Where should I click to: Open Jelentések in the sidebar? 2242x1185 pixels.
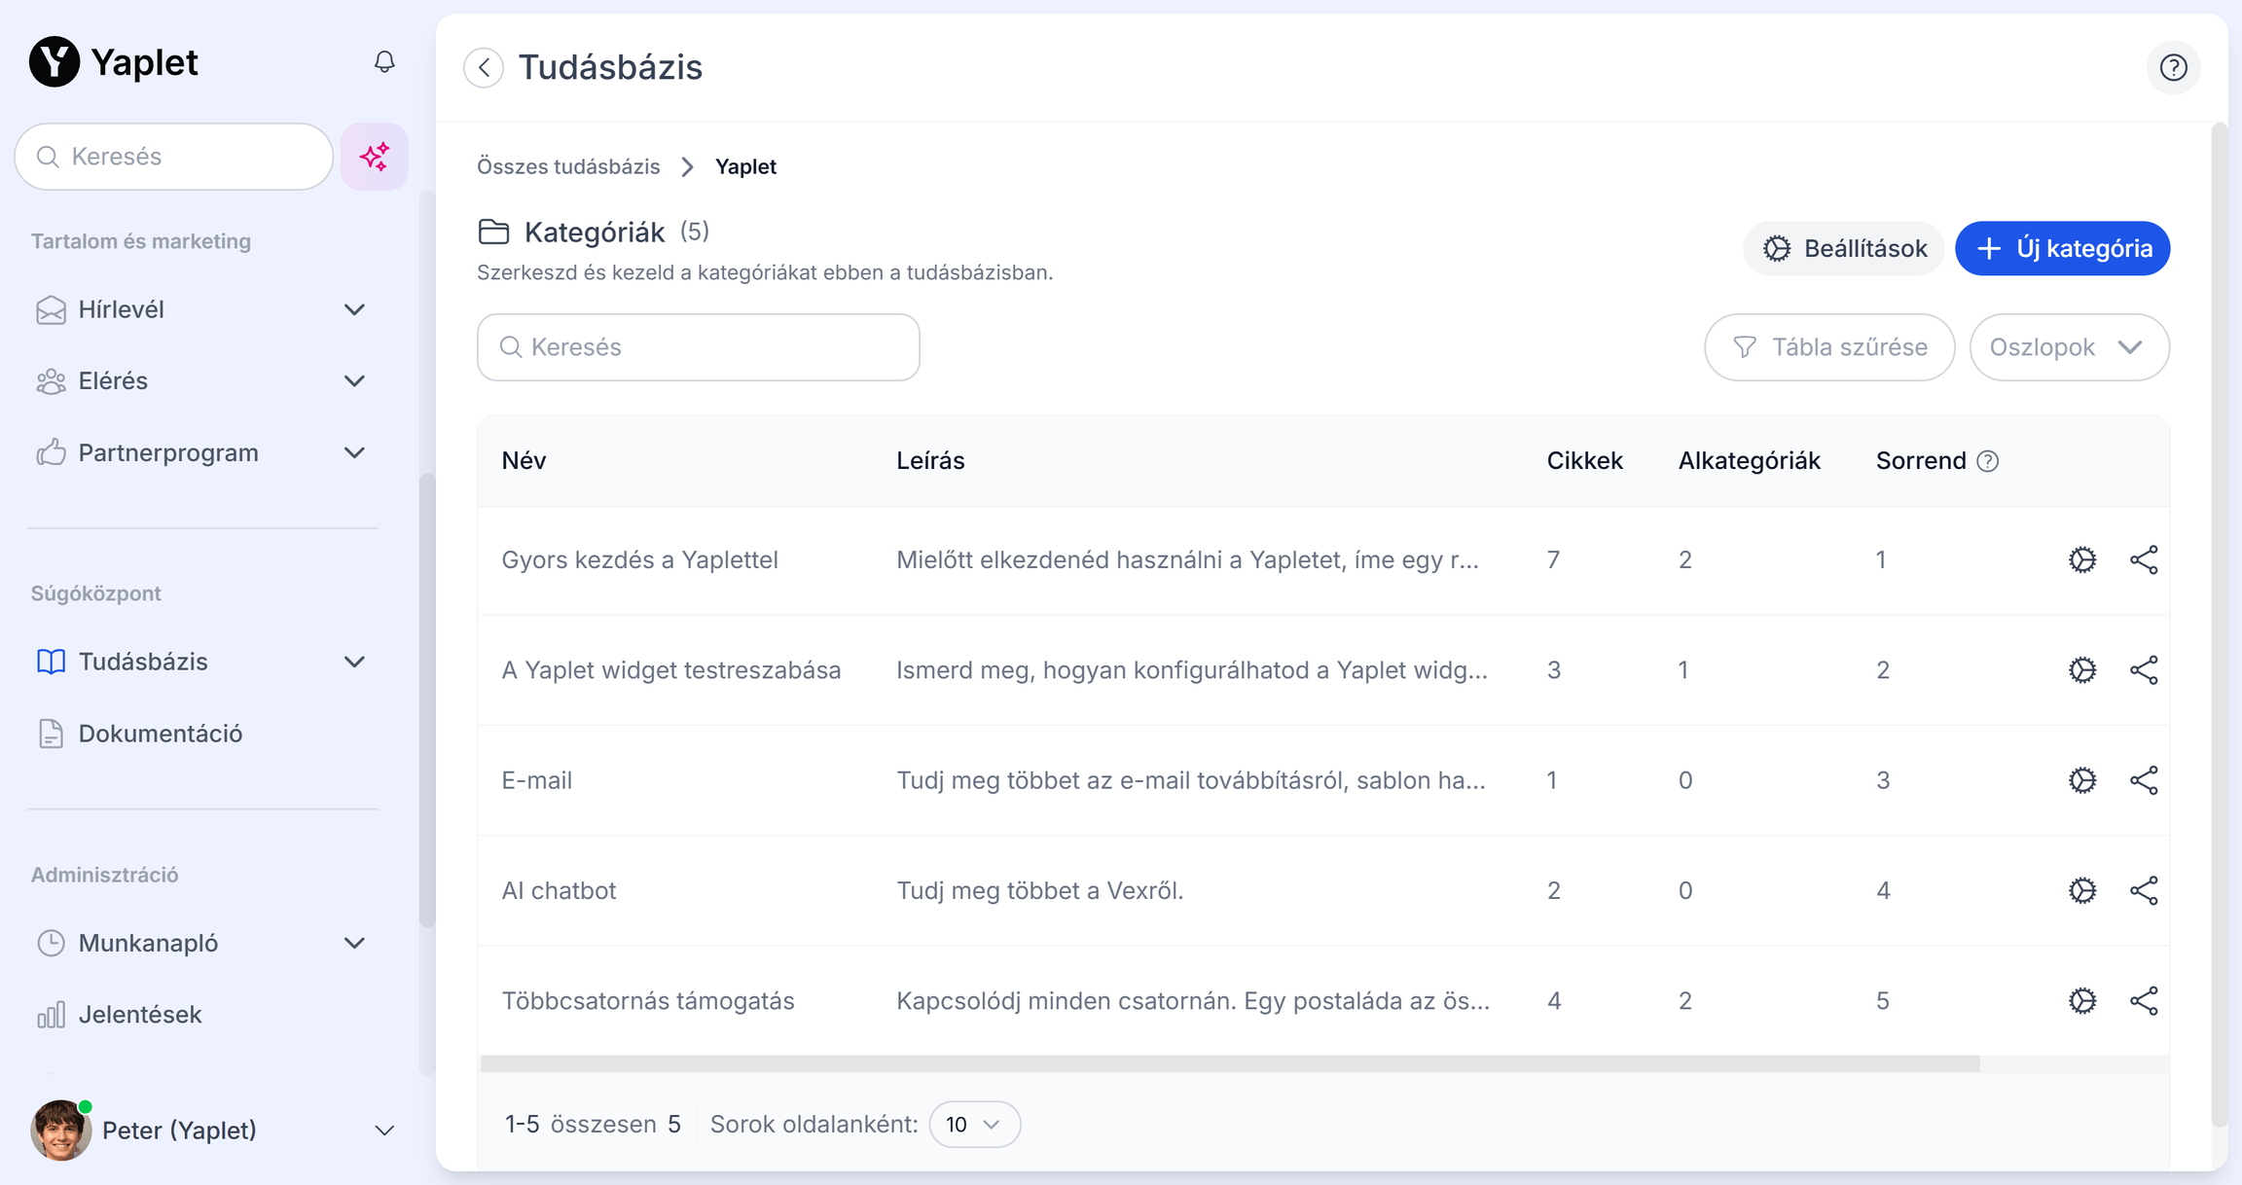(x=140, y=1015)
